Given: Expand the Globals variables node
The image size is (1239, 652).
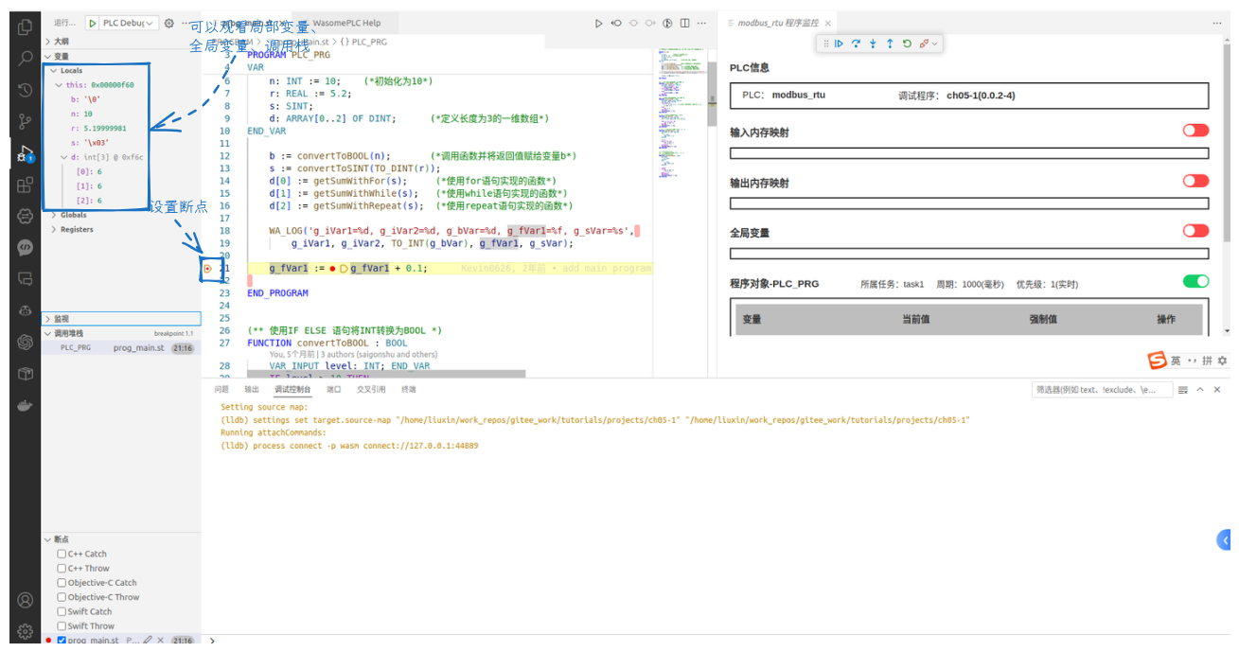Looking at the screenshot, I should click(73, 216).
